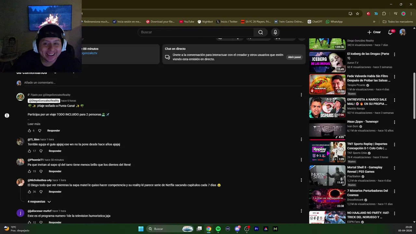
Task: Dislike the comment by @Ti_tiinn
Action: coord(41,151)
